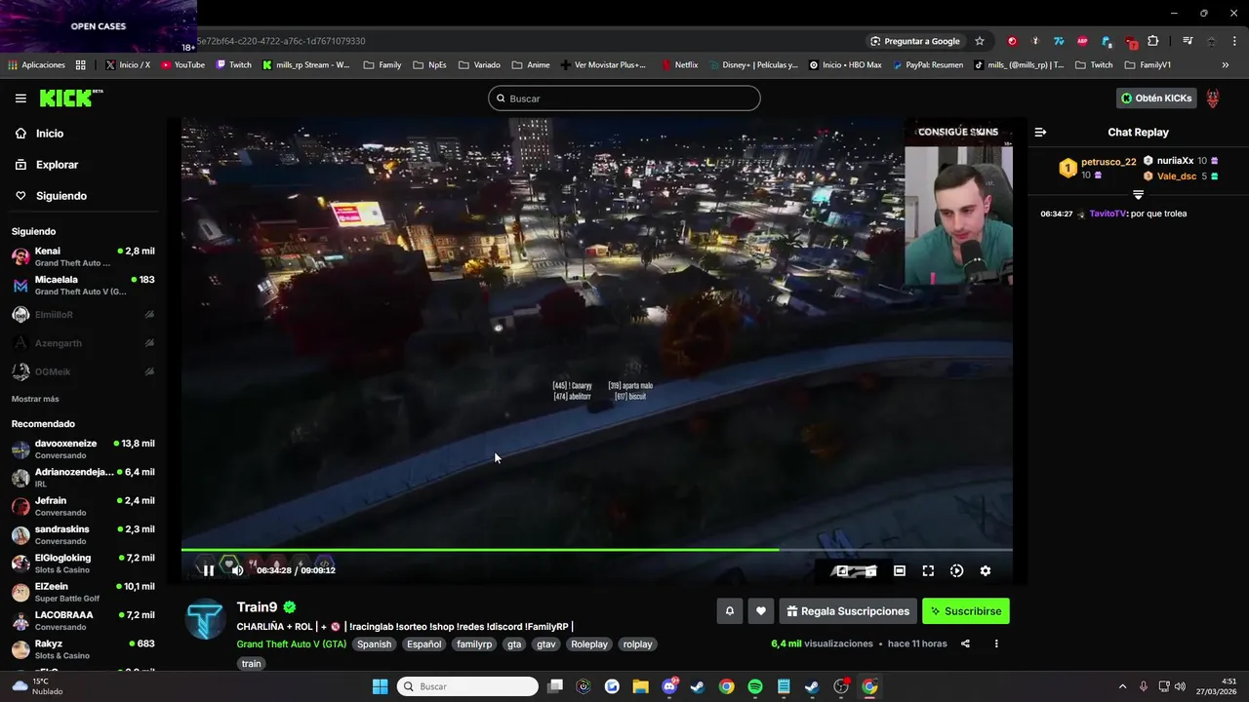
Task: Open the playback speed control in the player
Action: click(x=956, y=571)
